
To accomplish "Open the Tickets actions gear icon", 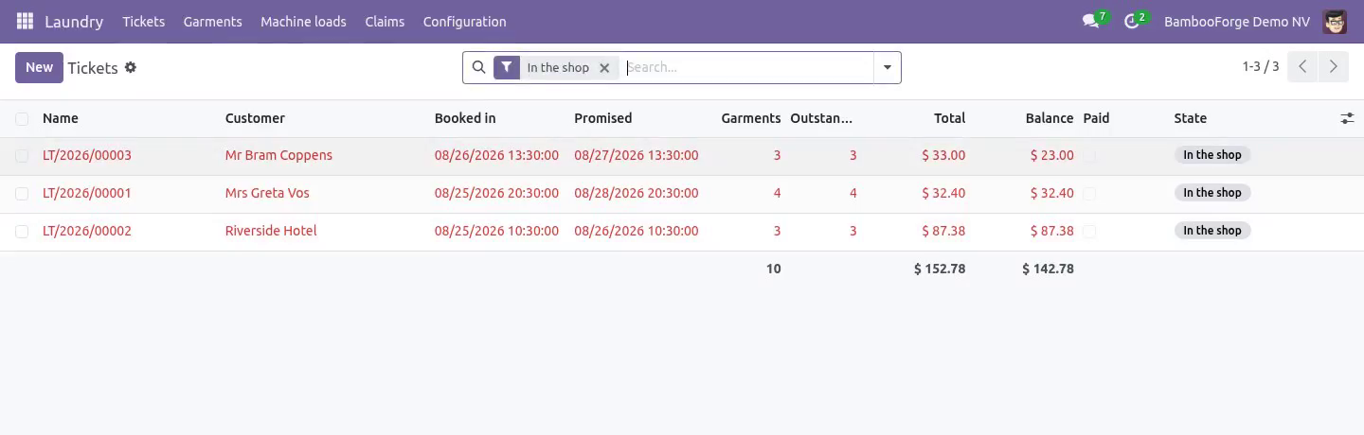I will point(131,67).
